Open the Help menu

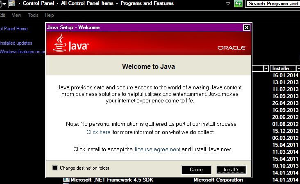coord(49,15)
